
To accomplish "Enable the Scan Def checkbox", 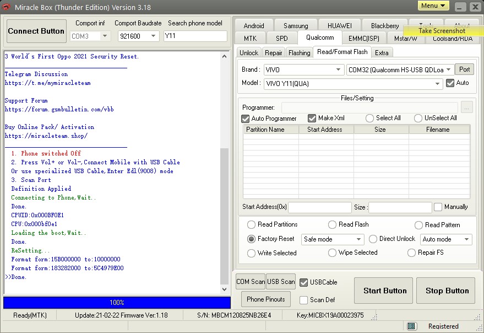I will (x=304, y=300).
